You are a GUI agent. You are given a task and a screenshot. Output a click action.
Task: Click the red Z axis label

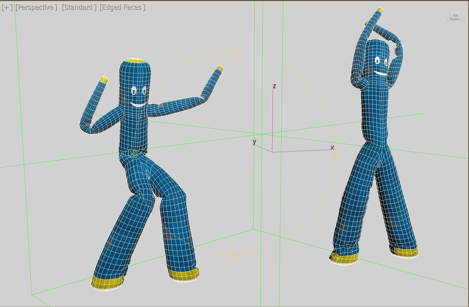274,86
